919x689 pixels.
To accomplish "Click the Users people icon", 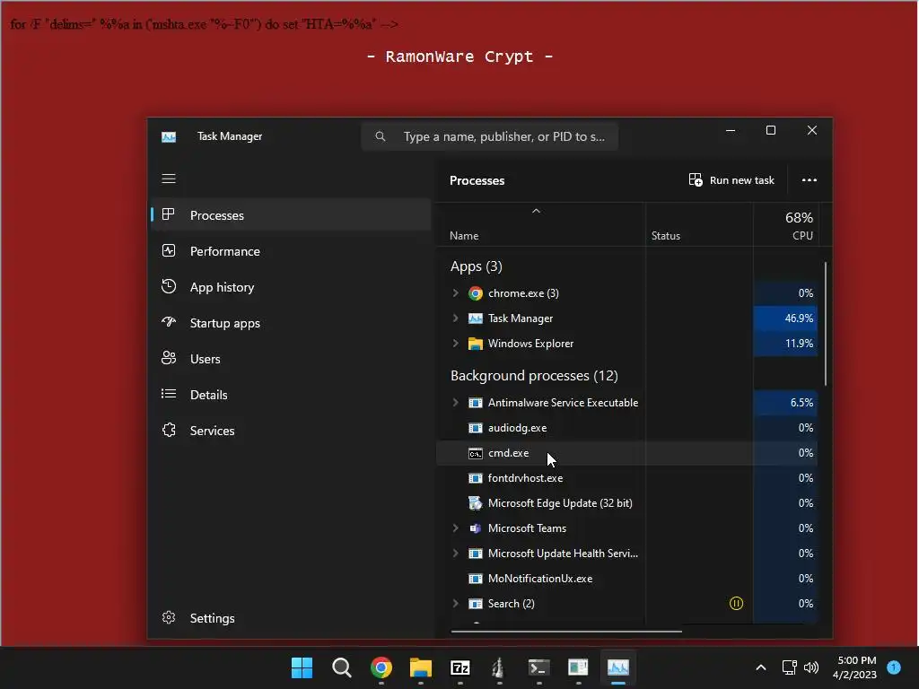I will [168, 358].
